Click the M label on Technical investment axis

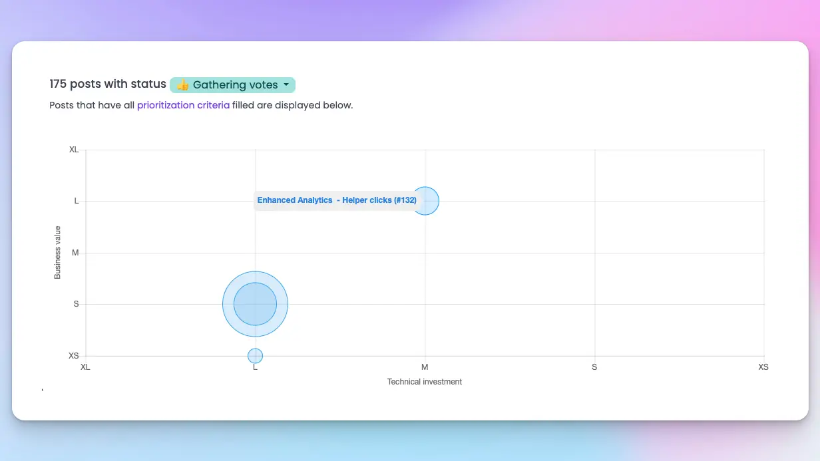(425, 367)
